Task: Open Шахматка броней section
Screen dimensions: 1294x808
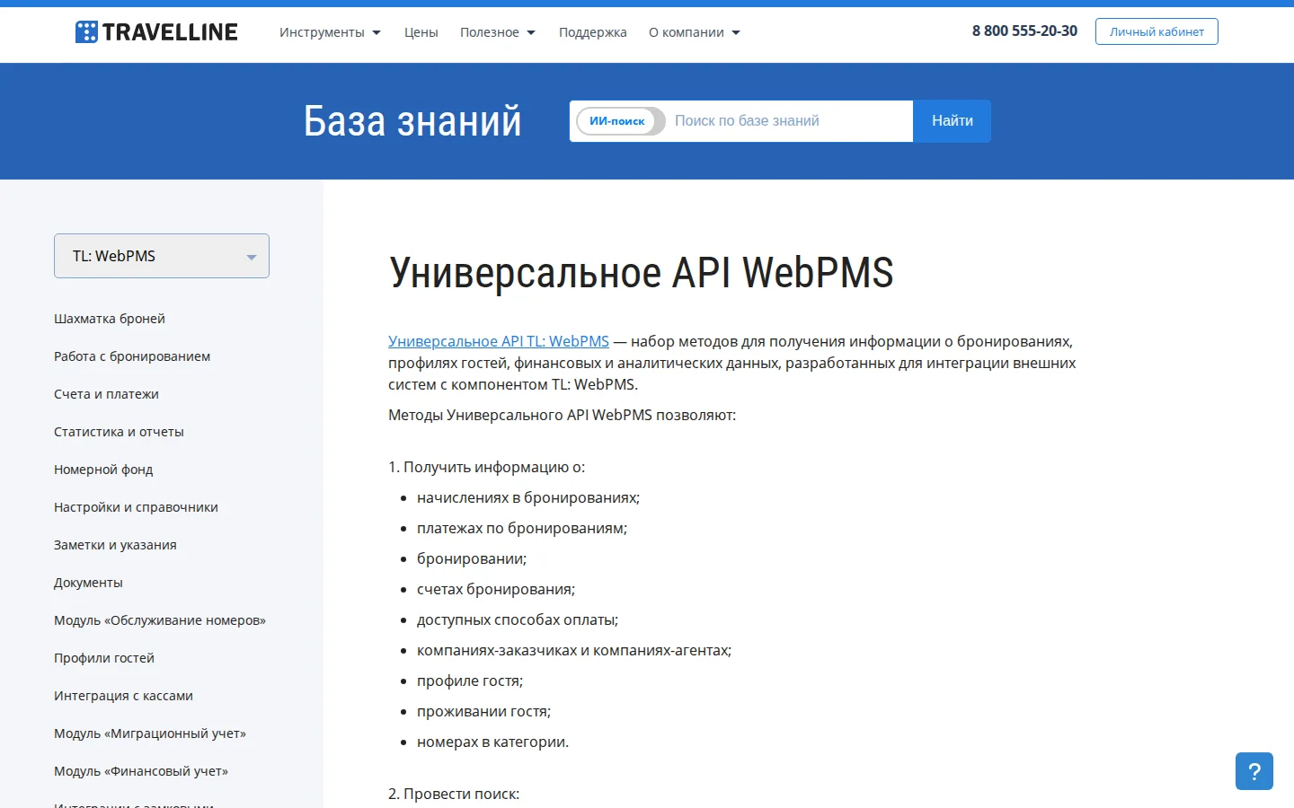Action: 110,319
